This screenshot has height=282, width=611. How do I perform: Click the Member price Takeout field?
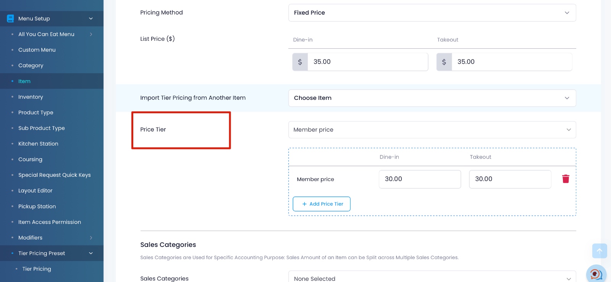510,179
